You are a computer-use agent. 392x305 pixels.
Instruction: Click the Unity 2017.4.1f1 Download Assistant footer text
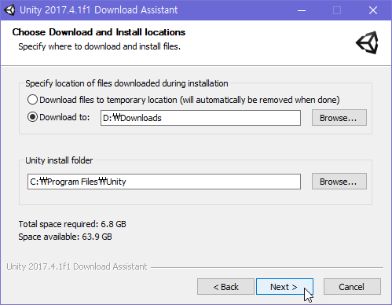tap(77, 266)
